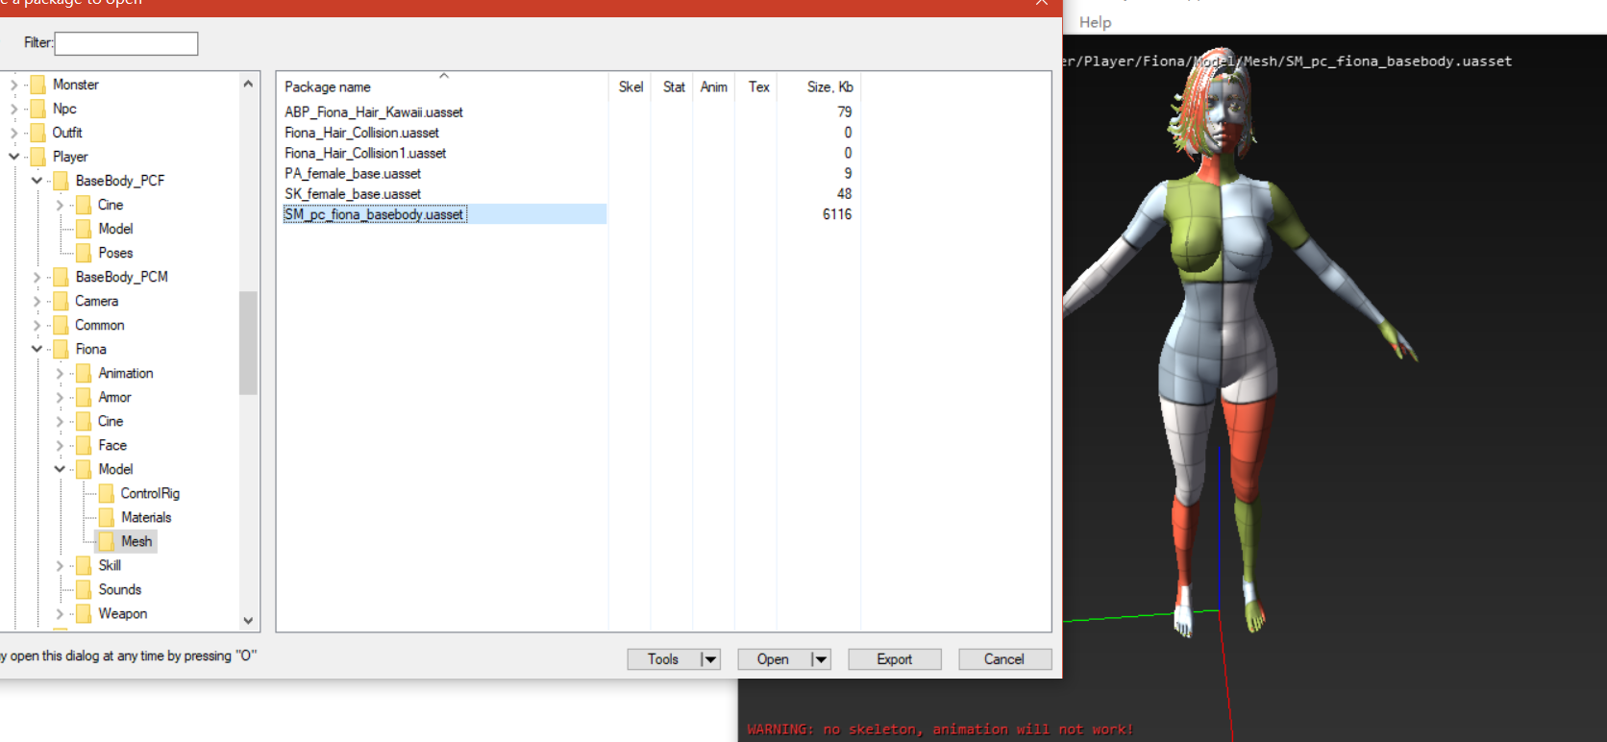This screenshot has width=1607, height=742.
Task: Select the Cine folder under Fiona
Action: pyautogui.click(x=111, y=421)
